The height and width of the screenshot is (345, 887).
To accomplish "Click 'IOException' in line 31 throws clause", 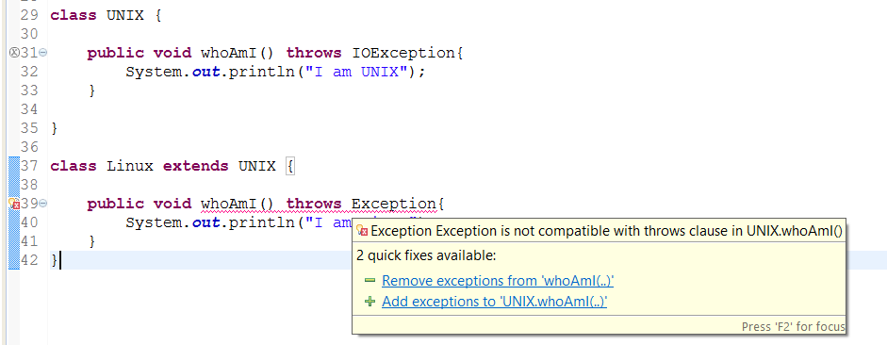I will click(403, 53).
